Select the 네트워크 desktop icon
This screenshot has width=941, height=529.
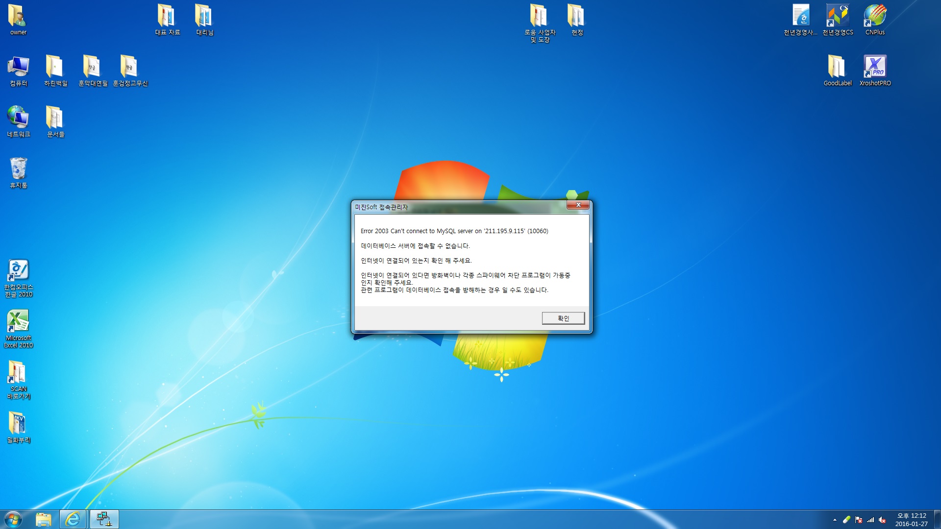[x=18, y=121]
